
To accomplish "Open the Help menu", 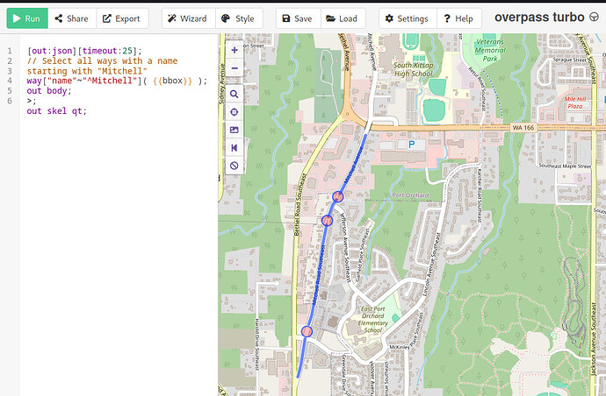I will pyautogui.click(x=457, y=18).
